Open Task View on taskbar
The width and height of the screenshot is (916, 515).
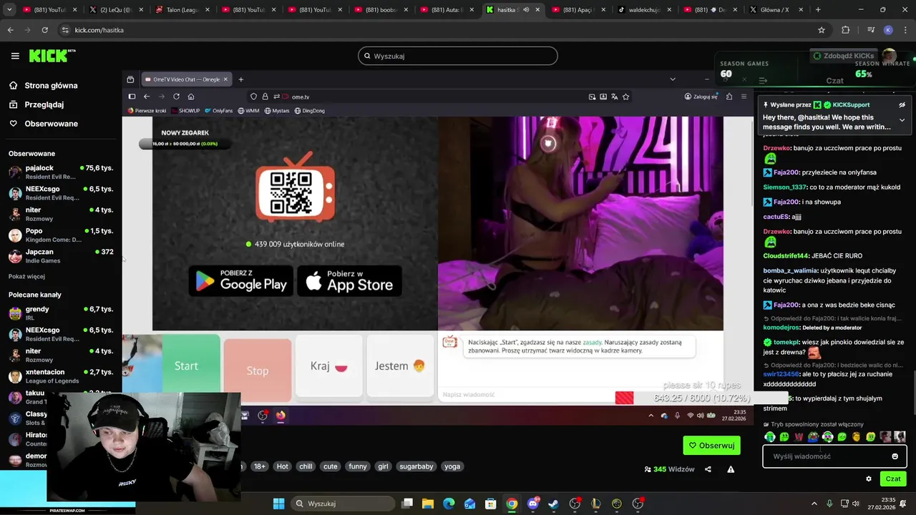[407, 504]
